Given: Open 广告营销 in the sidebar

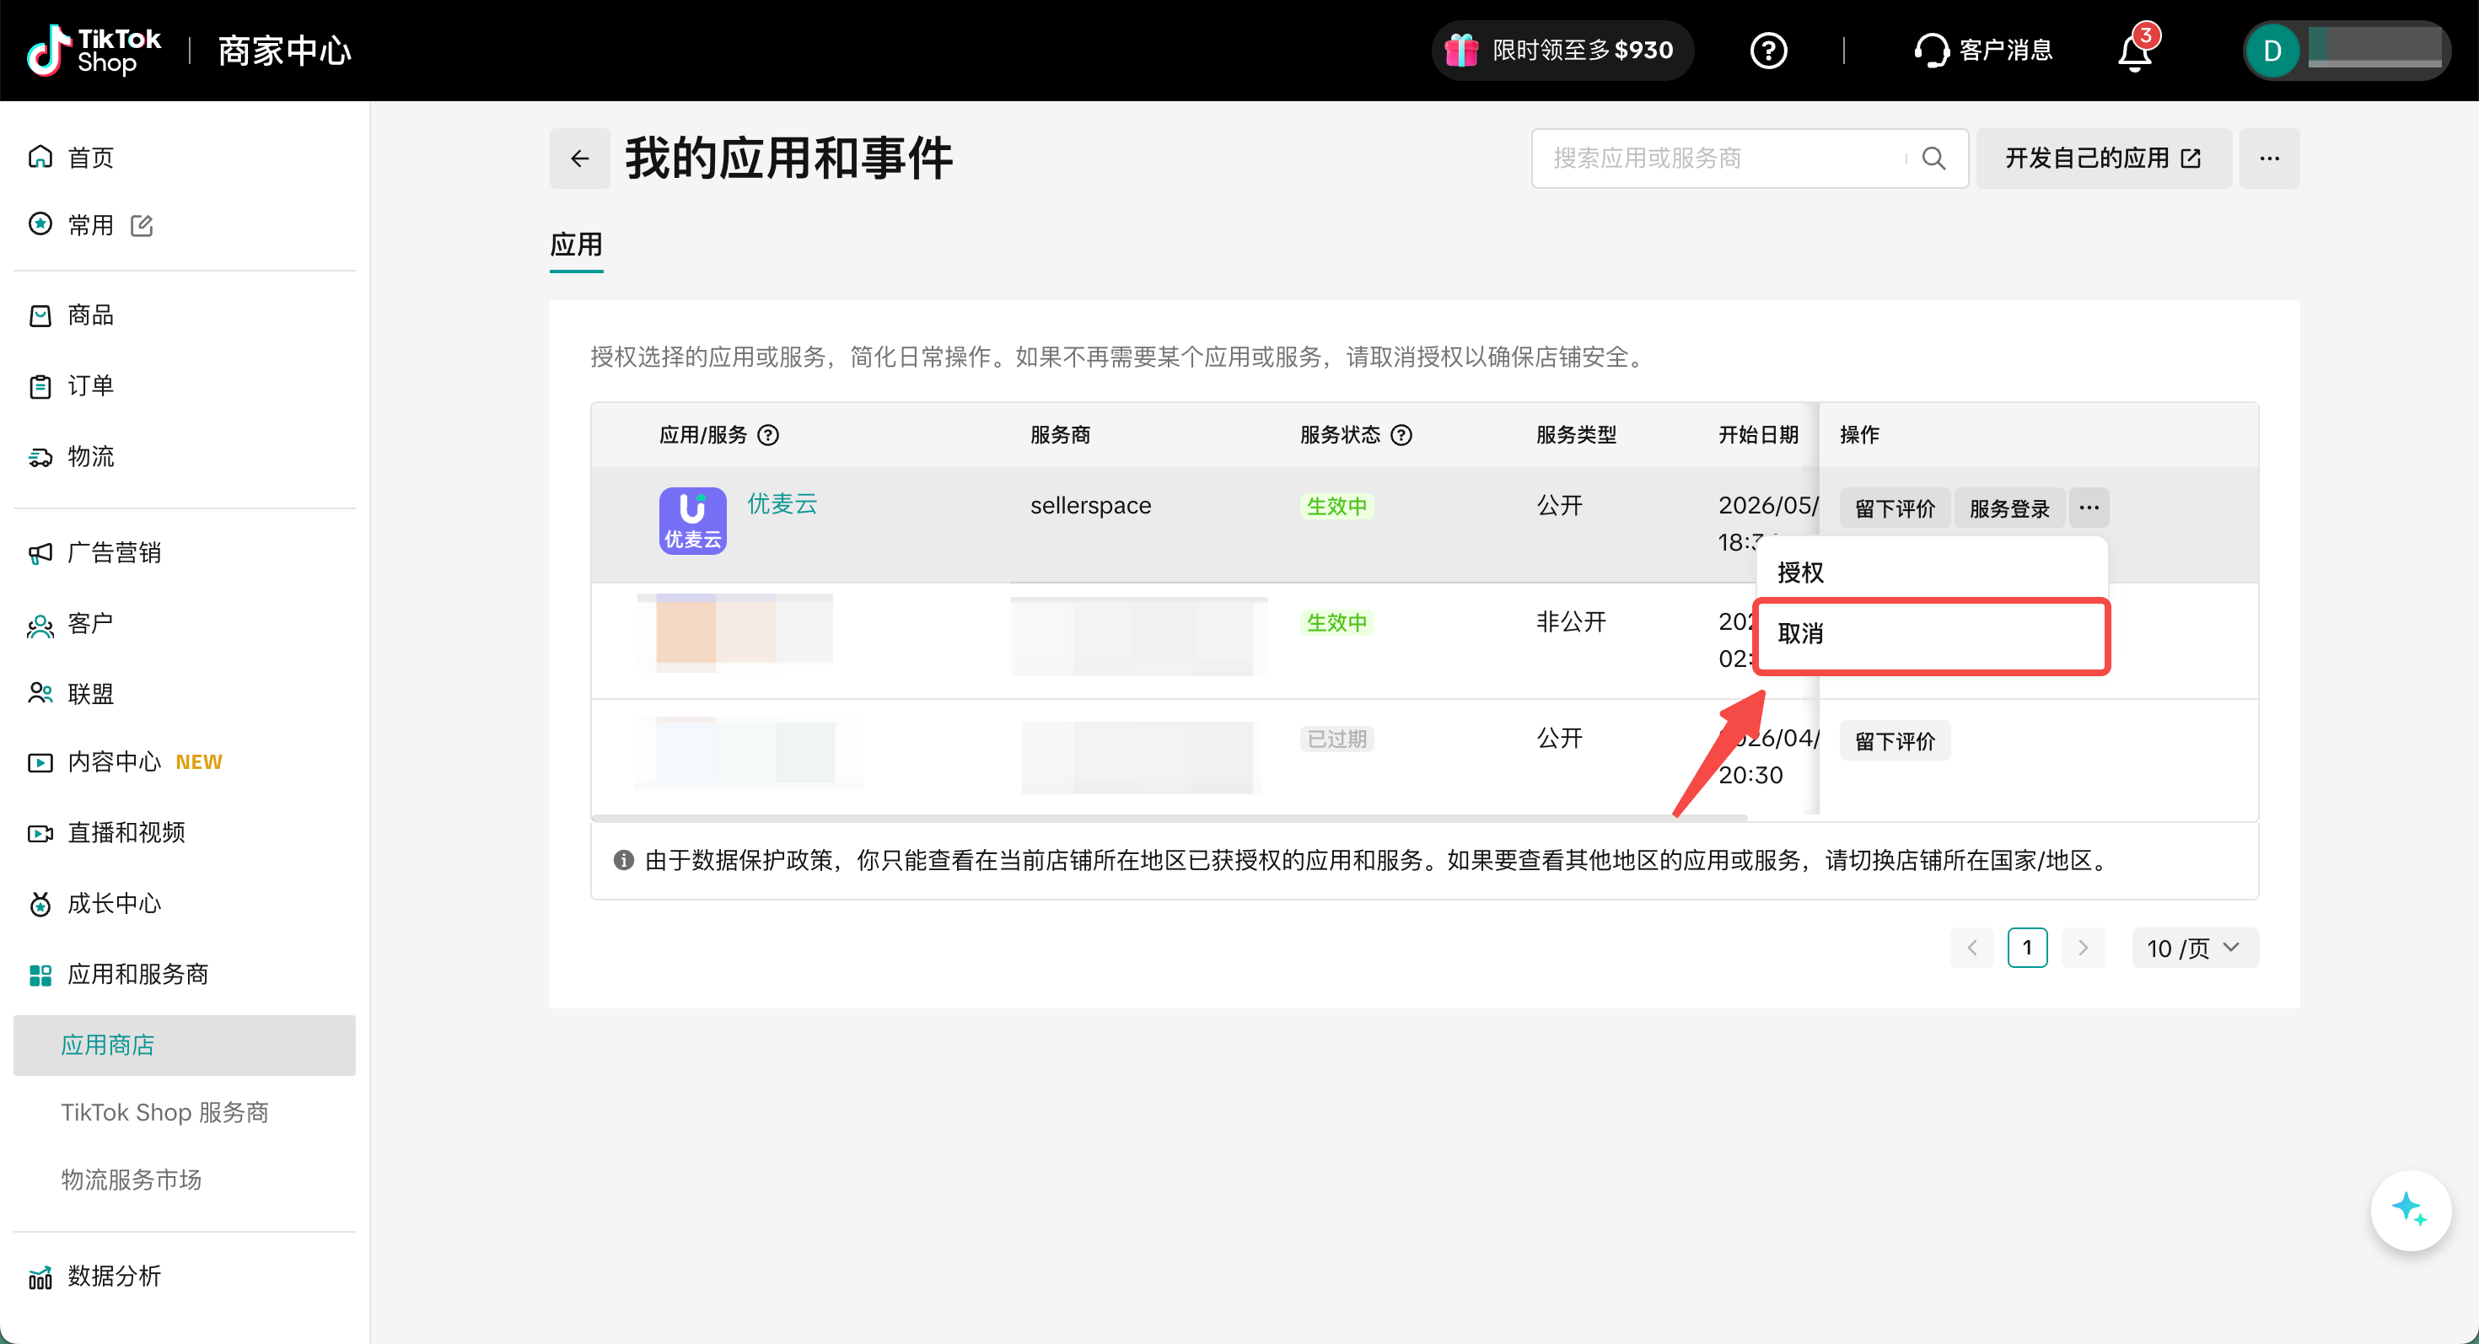Looking at the screenshot, I should [x=185, y=552].
